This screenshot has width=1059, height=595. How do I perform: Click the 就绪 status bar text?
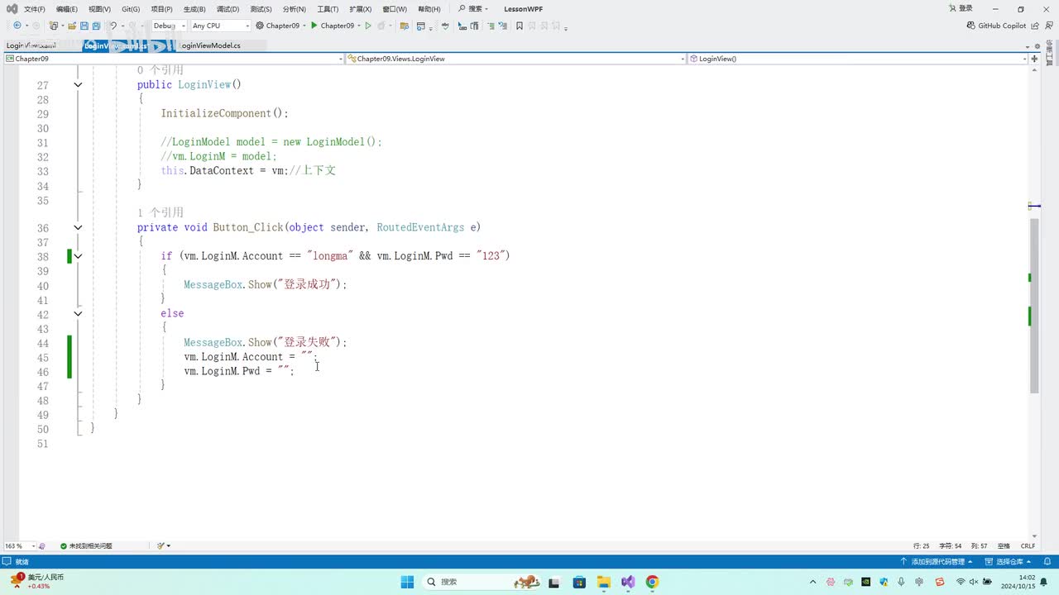click(x=22, y=561)
